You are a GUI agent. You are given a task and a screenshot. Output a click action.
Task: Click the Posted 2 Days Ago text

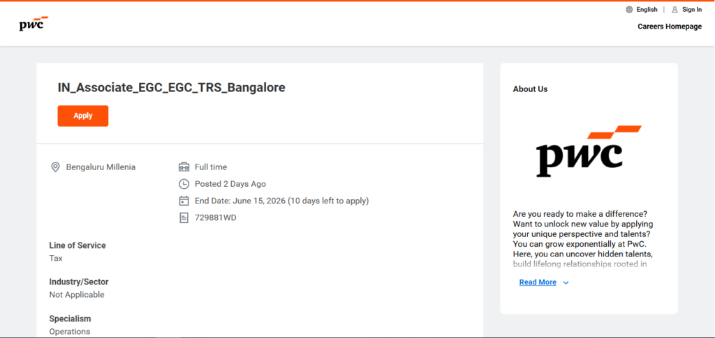click(x=230, y=184)
